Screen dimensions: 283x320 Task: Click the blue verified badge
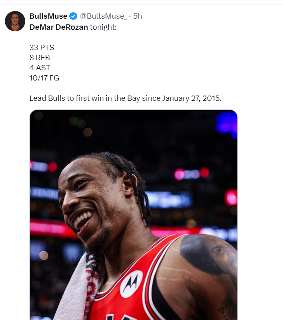(73, 16)
